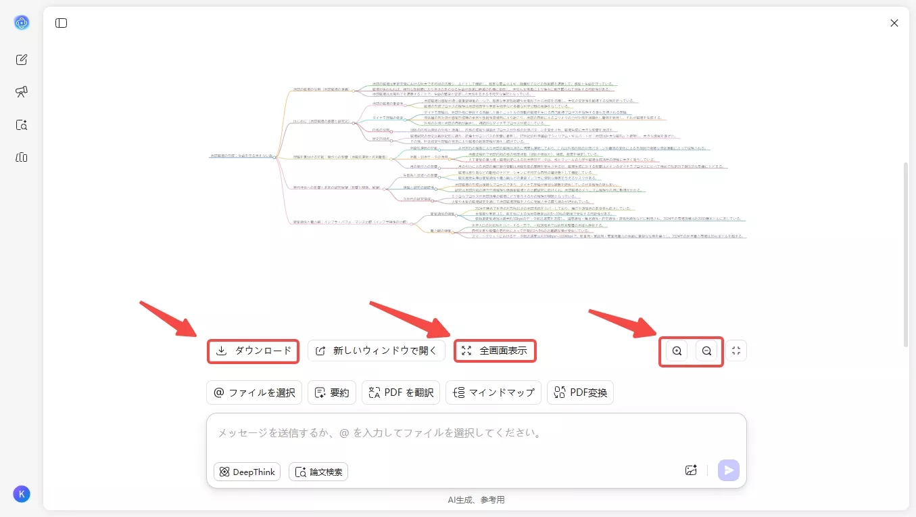
Task: Enable DeepThink mode
Action: [247, 472]
